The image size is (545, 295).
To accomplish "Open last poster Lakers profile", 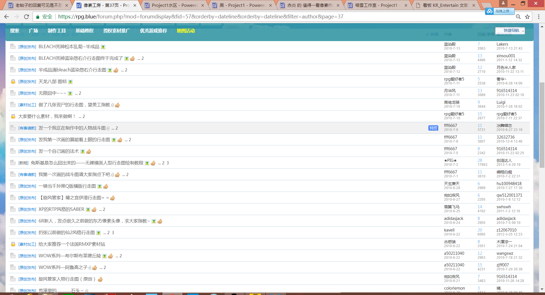I will click(502, 44).
